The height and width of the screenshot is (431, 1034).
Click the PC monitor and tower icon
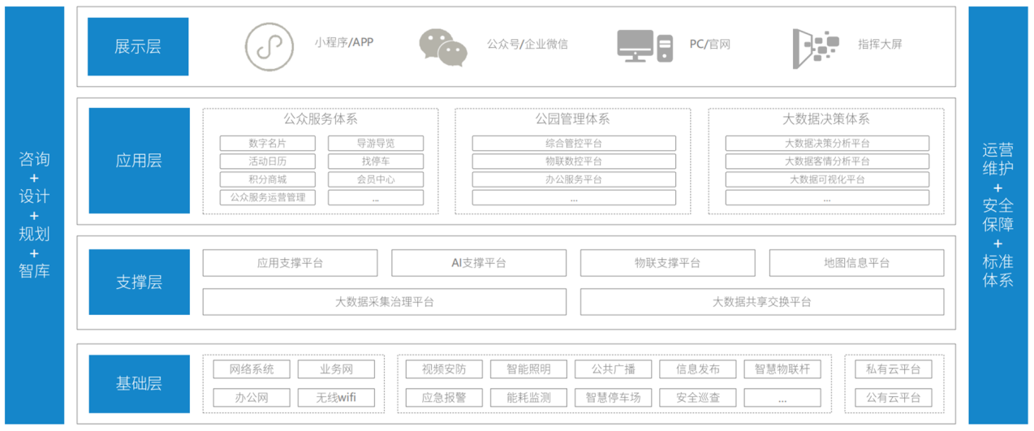(644, 46)
